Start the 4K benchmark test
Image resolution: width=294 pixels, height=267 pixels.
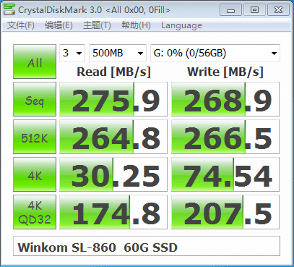pyautogui.click(x=35, y=174)
